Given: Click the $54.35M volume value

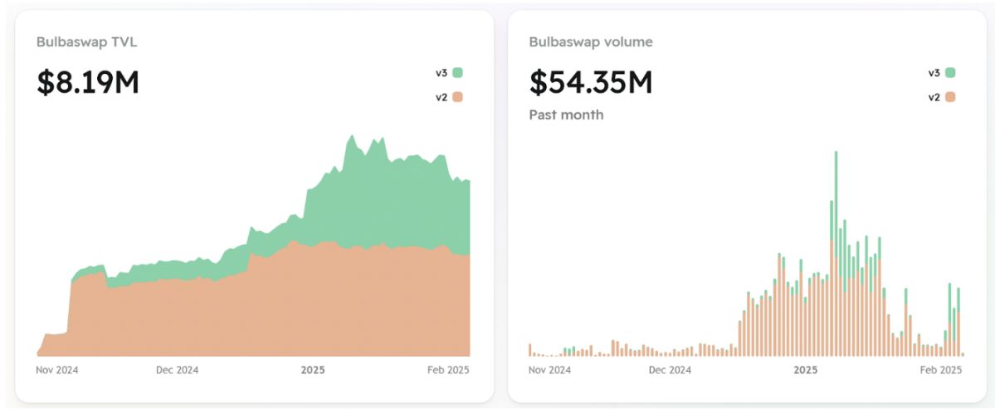Looking at the screenshot, I should [591, 82].
